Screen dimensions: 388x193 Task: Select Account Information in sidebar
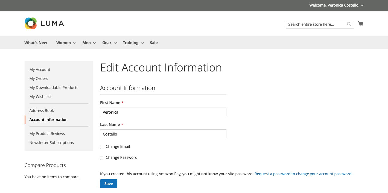tap(48, 120)
